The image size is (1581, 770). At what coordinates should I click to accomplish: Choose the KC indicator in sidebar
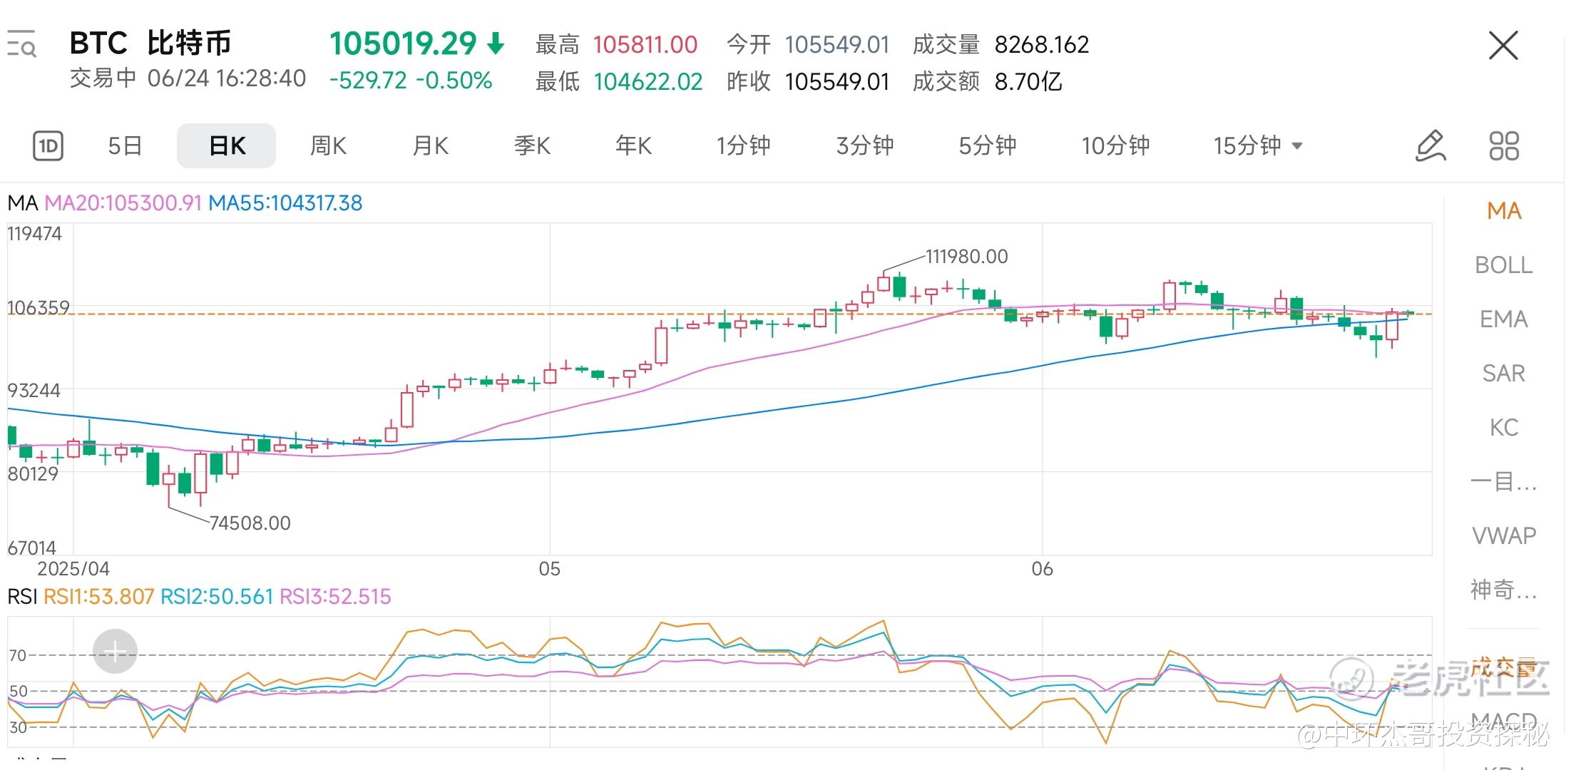coord(1503,428)
